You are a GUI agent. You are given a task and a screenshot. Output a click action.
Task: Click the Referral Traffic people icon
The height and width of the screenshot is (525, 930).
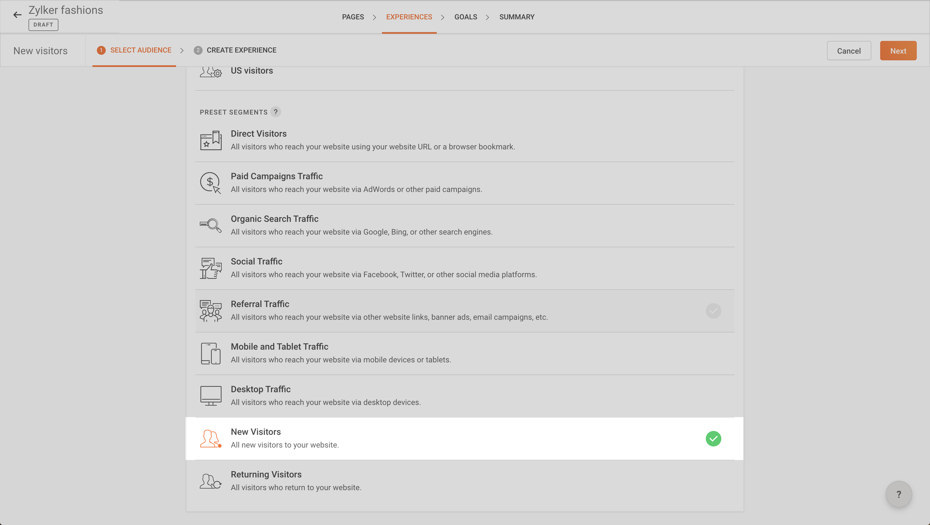211,311
